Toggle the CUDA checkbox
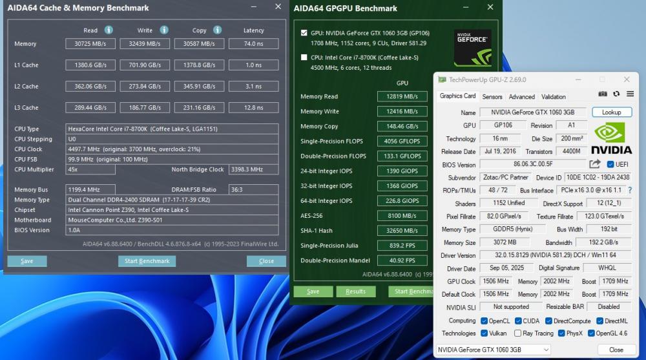This screenshot has height=360, width=646. tap(518, 321)
